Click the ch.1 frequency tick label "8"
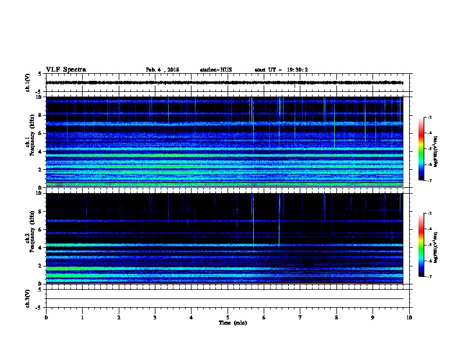This screenshot has height=356, width=461. [40, 115]
